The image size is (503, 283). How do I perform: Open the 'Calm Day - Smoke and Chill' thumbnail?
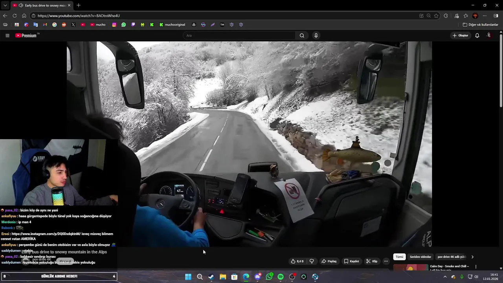(x=410, y=268)
